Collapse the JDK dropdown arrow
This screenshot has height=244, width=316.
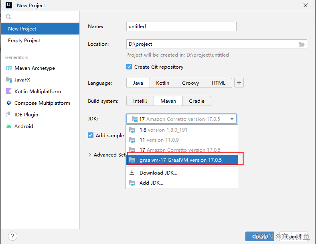(x=232, y=119)
